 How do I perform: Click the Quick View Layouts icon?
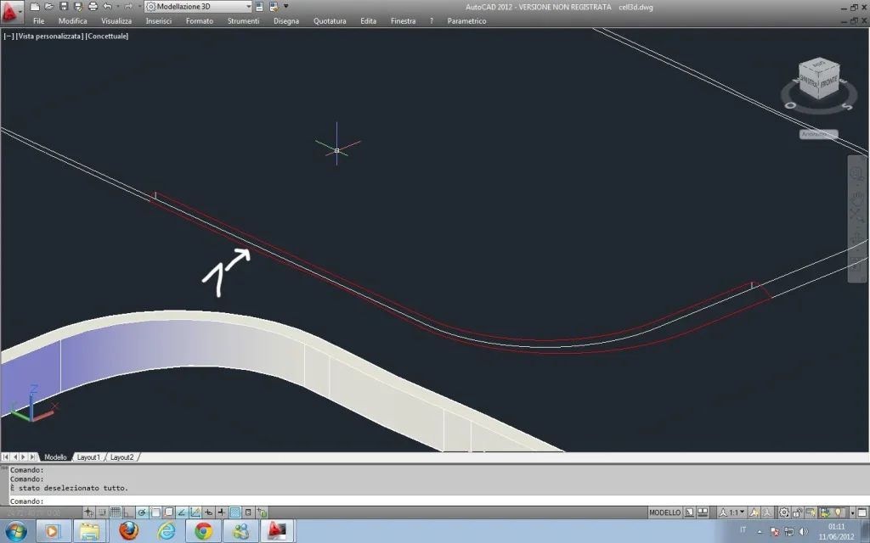point(689,512)
